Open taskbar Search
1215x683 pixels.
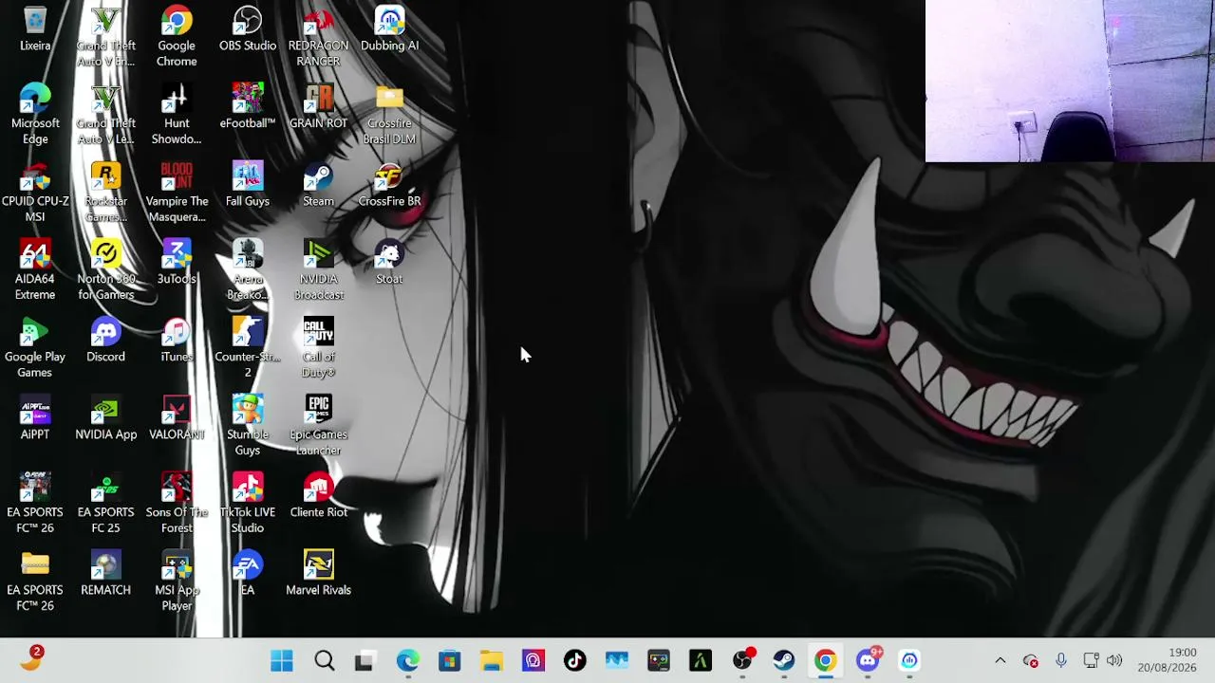point(324,660)
